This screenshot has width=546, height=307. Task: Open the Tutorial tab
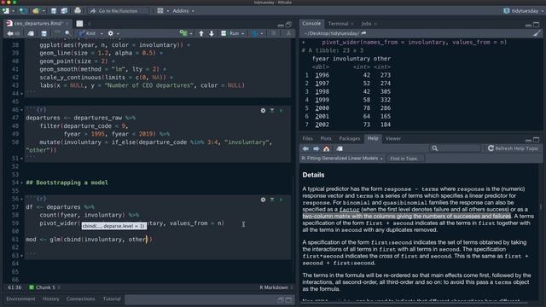point(112,299)
